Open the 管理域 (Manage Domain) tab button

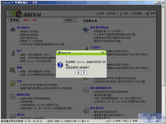[x=14, y=20]
